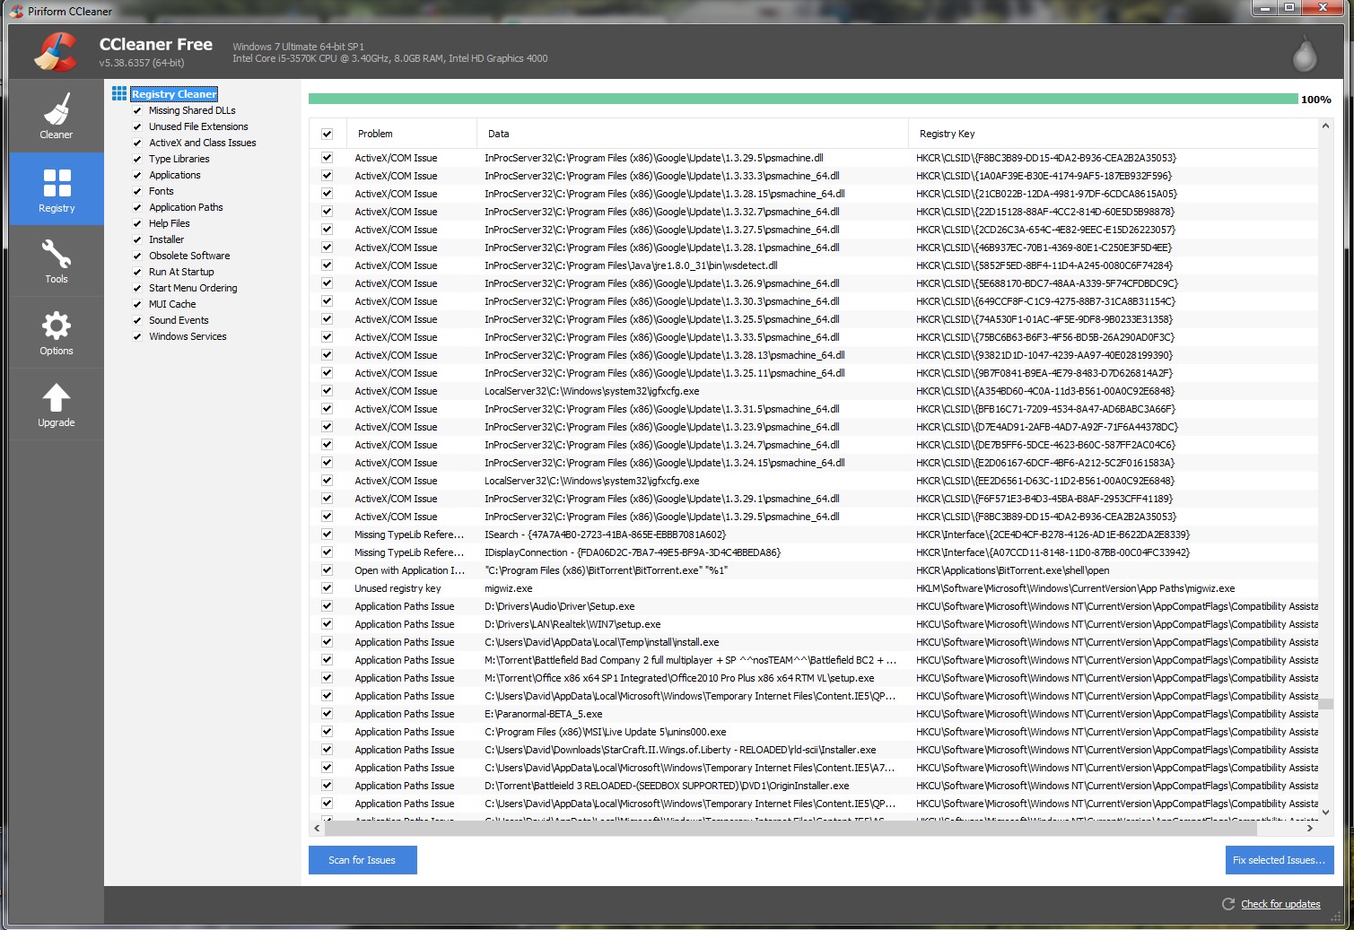Toggle MUI Cache check mark

pyautogui.click(x=137, y=304)
